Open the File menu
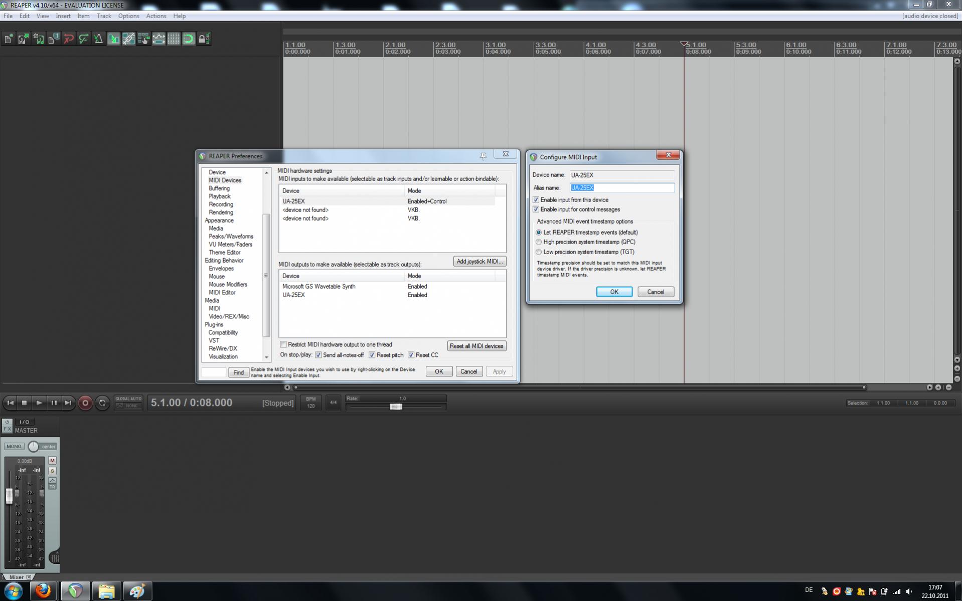The width and height of the screenshot is (962, 601). (8, 16)
